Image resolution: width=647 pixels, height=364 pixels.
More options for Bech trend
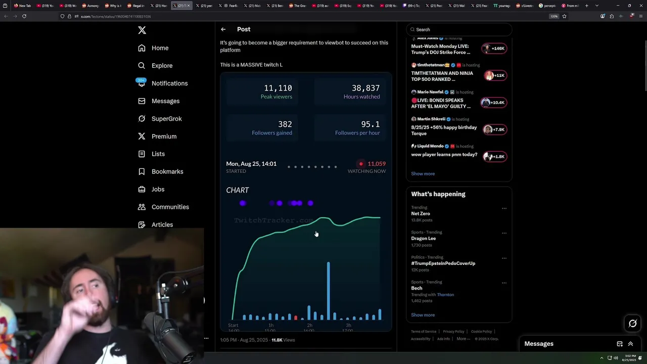click(504, 283)
